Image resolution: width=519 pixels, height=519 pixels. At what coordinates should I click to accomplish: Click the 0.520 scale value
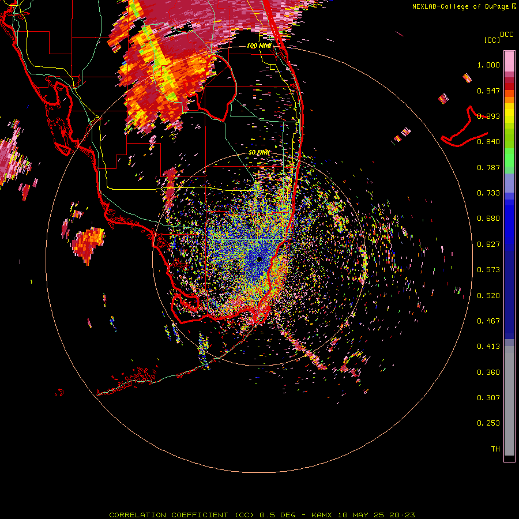click(x=488, y=296)
